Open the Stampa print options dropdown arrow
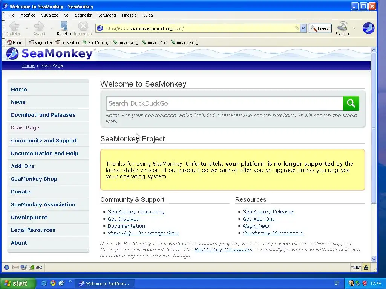 click(x=355, y=28)
